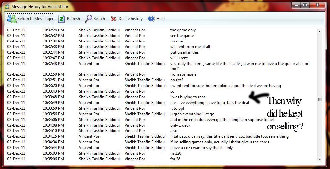Maximize the Message History window
The height and width of the screenshot is (169, 330).
point(305,5)
